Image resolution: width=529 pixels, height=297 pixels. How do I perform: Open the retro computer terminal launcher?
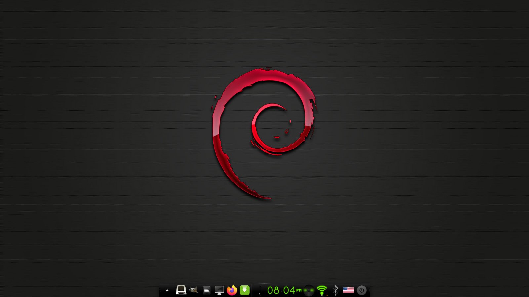click(x=181, y=290)
